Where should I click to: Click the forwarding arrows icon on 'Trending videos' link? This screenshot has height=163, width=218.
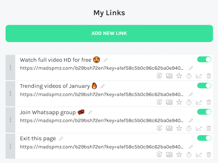pyautogui.click(x=159, y=102)
